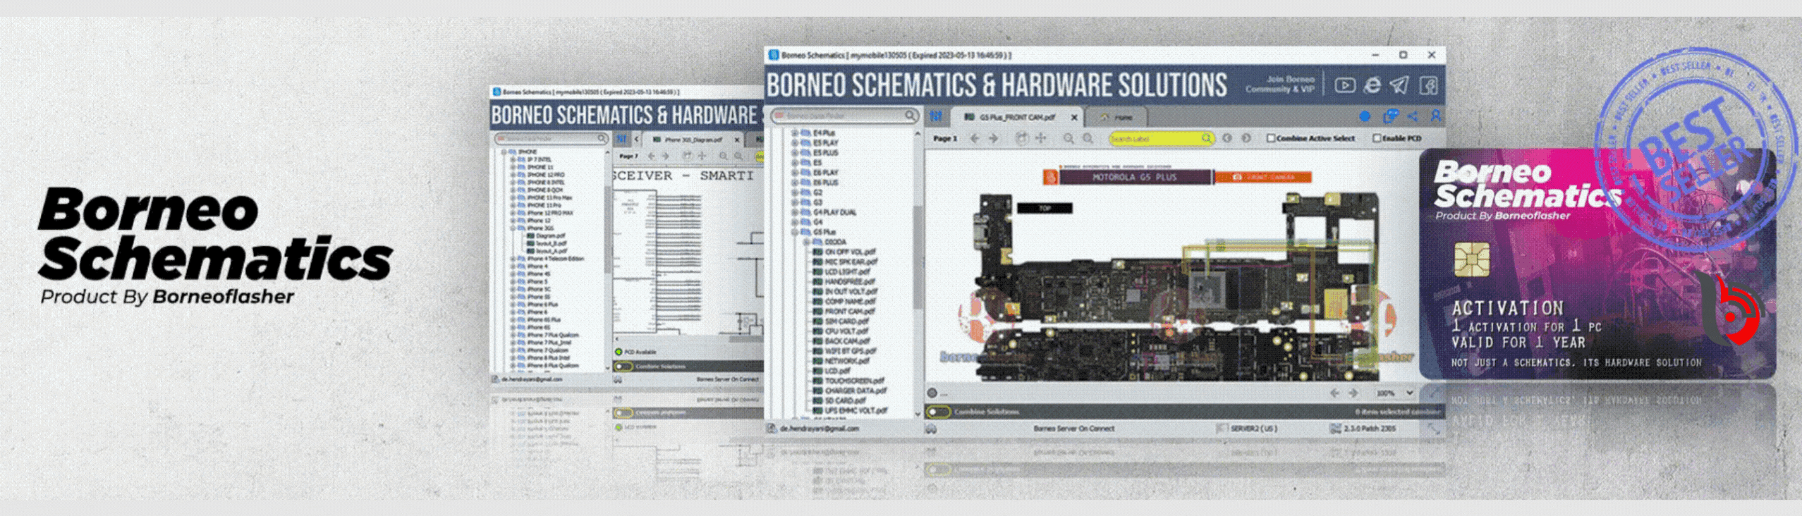
Task: Go to next page with forward arrow
Action: tap(994, 138)
